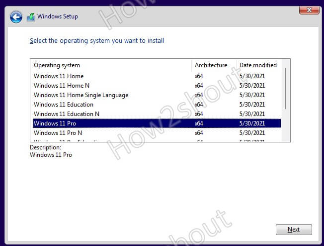
Task: Click the Next button
Action: (x=294, y=230)
